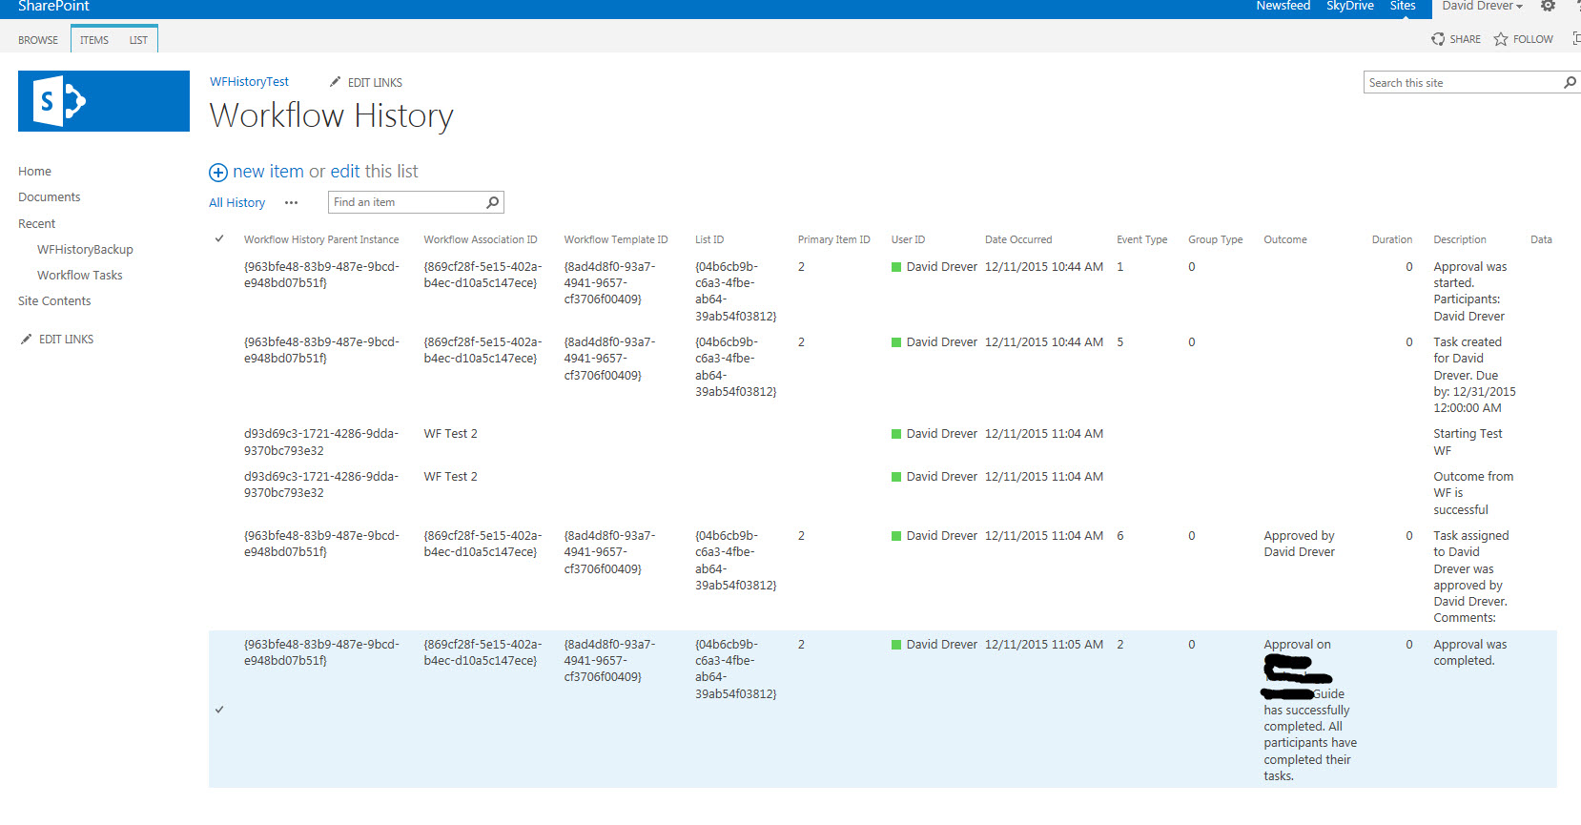Click 'Task created for David Drever' description
Image resolution: width=1581 pixels, height=825 pixels.
(x=1474, y=375)
